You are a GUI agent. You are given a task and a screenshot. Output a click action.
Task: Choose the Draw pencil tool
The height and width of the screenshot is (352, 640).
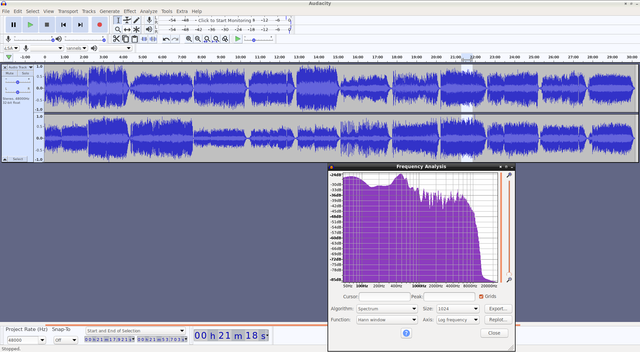[136, 20]
